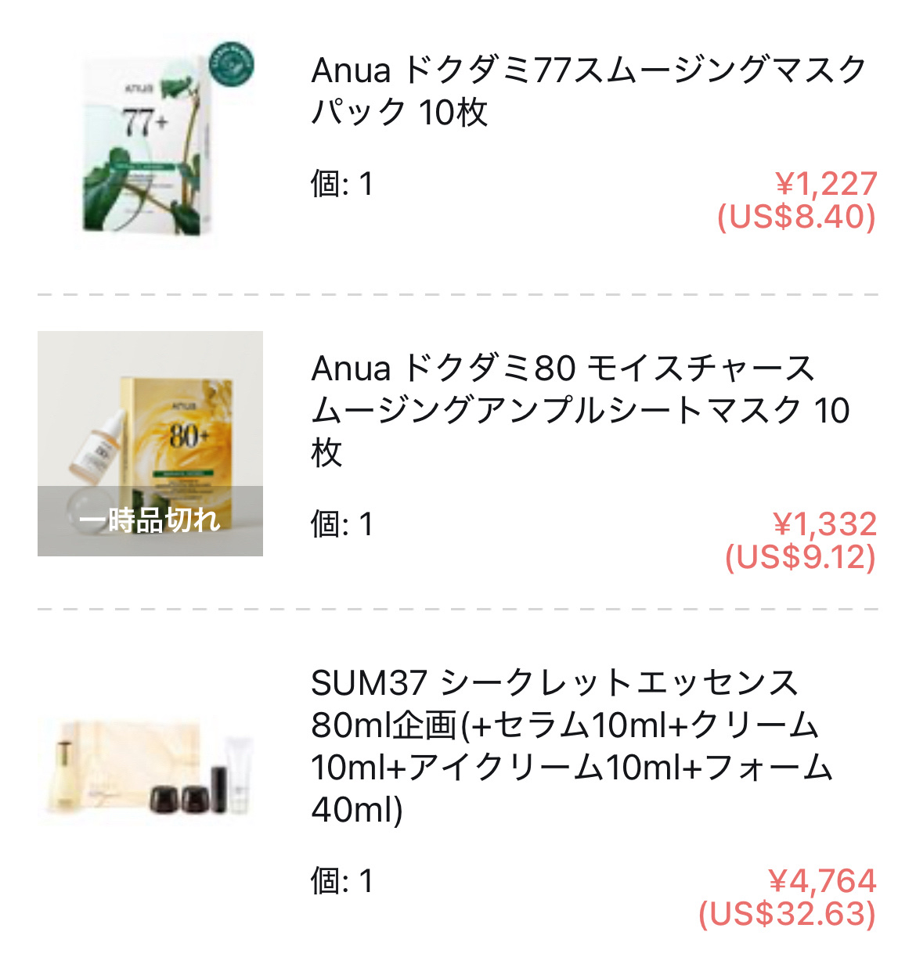Click the 10枚 text in Anua 77 title
Viewport: 916px width, 957px height.
[x=453, y=112]
